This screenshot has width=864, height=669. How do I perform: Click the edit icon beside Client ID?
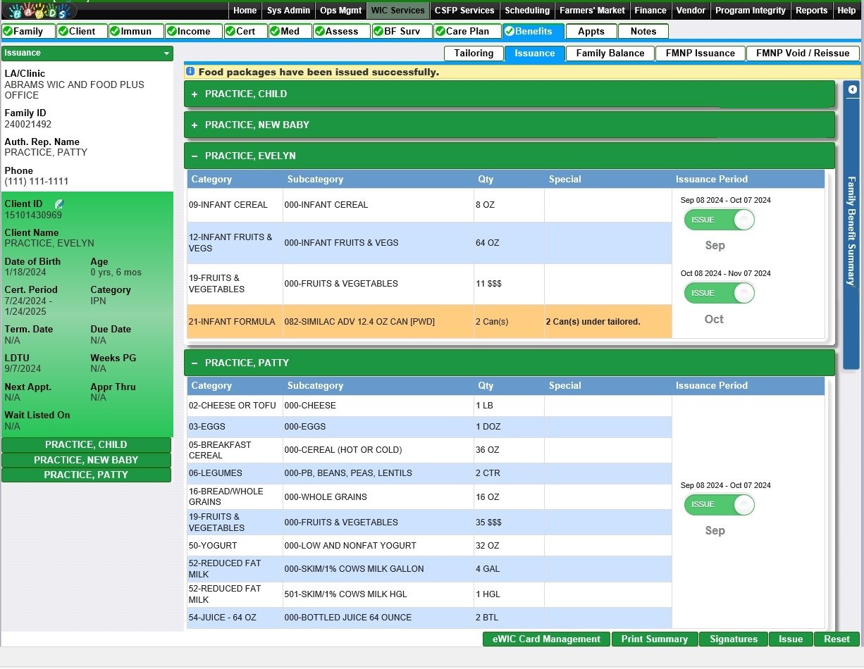[59, 204]
